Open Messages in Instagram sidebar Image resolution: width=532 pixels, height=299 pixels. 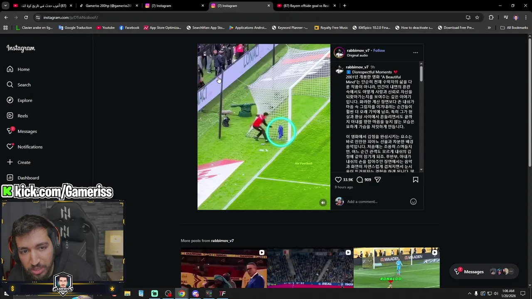point(22,131)
